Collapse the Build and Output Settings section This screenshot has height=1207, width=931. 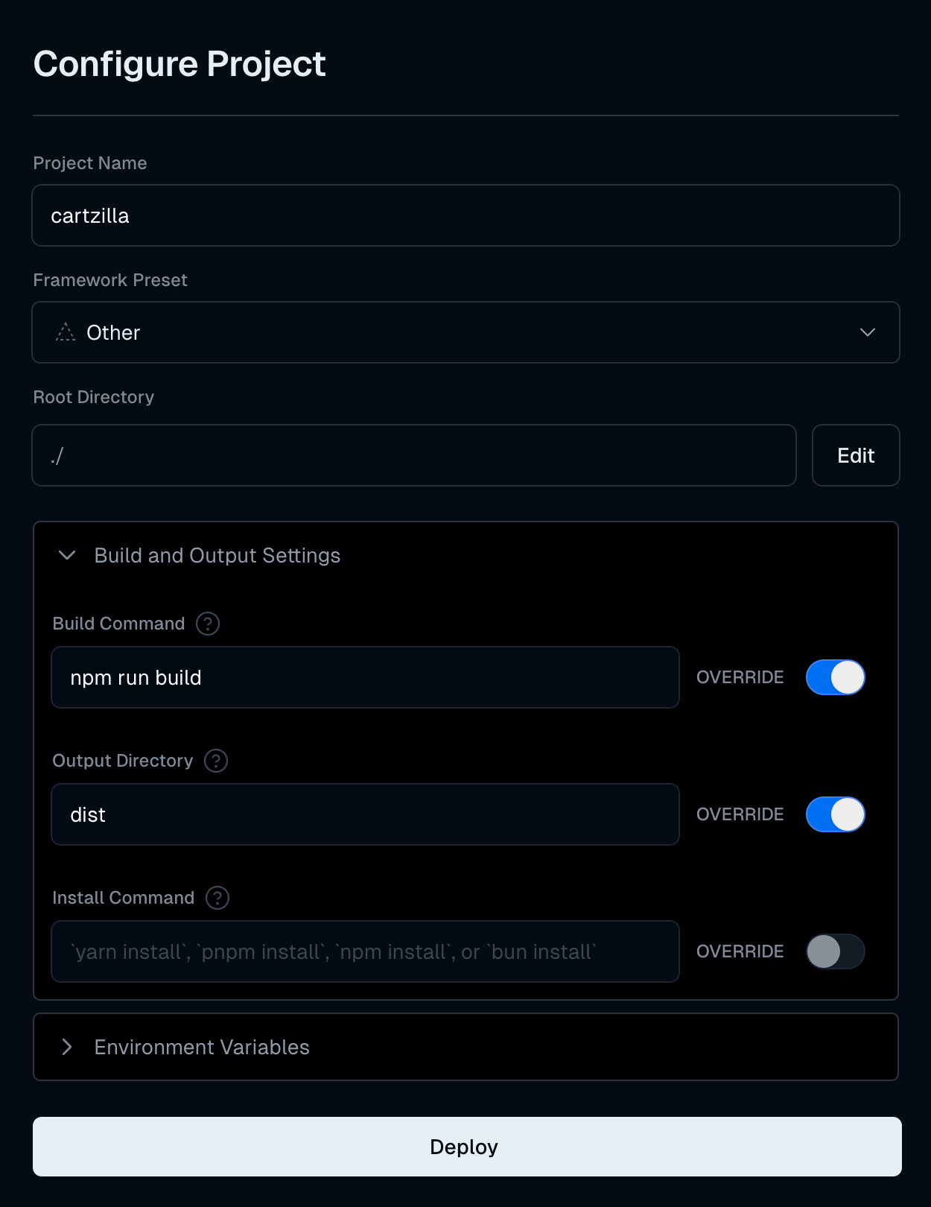point(217,555)
